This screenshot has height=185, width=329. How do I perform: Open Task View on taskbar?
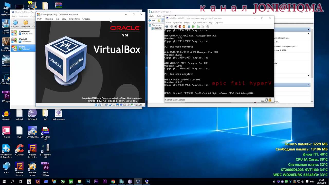click(x=21, y=181)
